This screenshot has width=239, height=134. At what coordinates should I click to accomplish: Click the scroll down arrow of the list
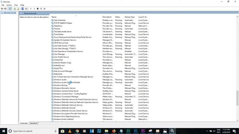tap(238, 120)
